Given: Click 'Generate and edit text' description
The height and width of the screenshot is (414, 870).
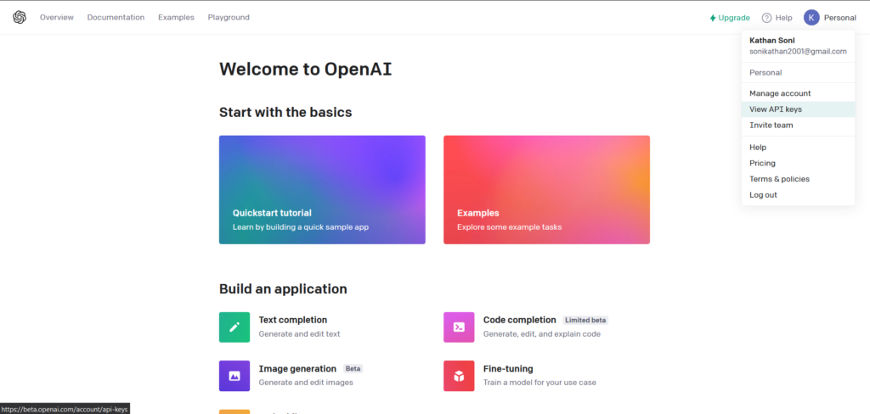Looking at the screenshot, I should pos(300,334).
